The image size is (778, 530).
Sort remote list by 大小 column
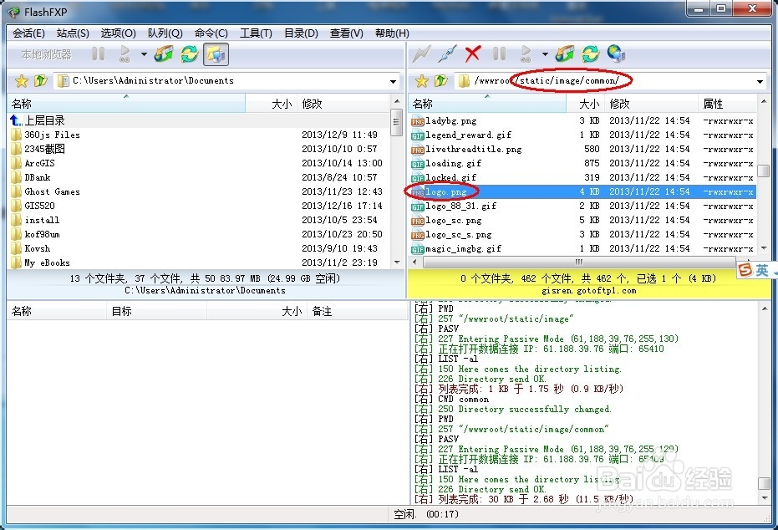(x=586, y=104)
